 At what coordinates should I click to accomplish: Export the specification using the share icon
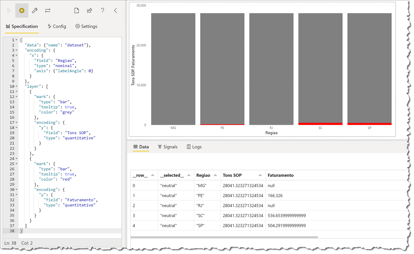(89, 11)
